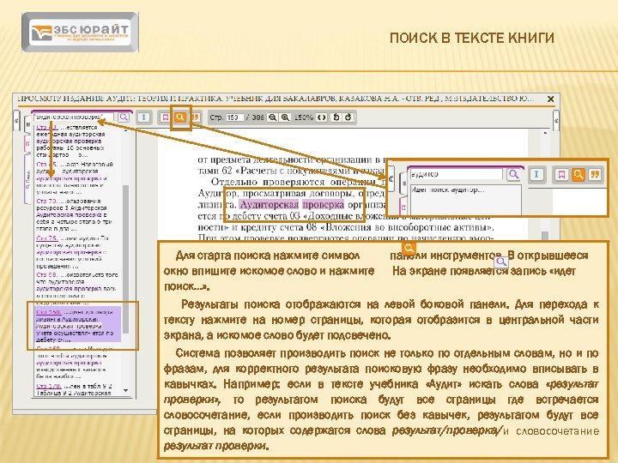
Task: Click the « arrow at right edge of viewer
Action: [x=555, y=119]
